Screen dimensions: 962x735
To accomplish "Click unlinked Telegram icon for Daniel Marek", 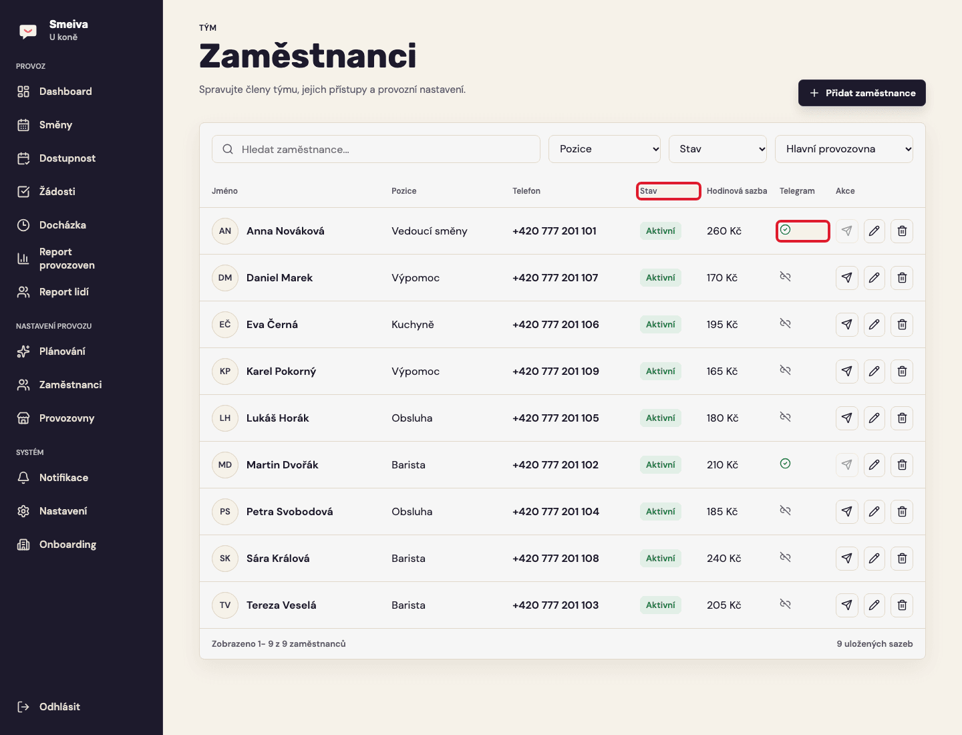I will tap(785, 277).
